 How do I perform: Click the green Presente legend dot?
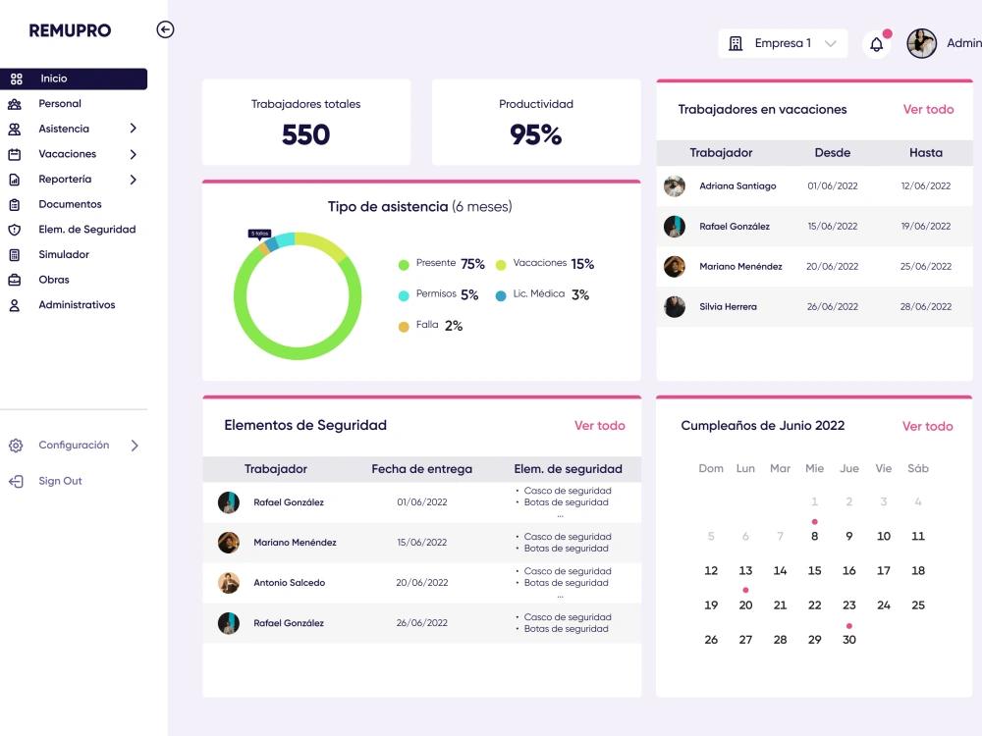point(404,265)
